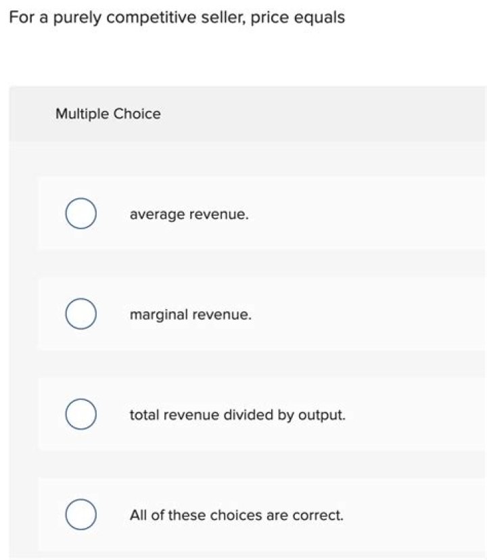Click the total revenue divided by output text
This screenshot has width=487, height=560.
pos(237,415)
